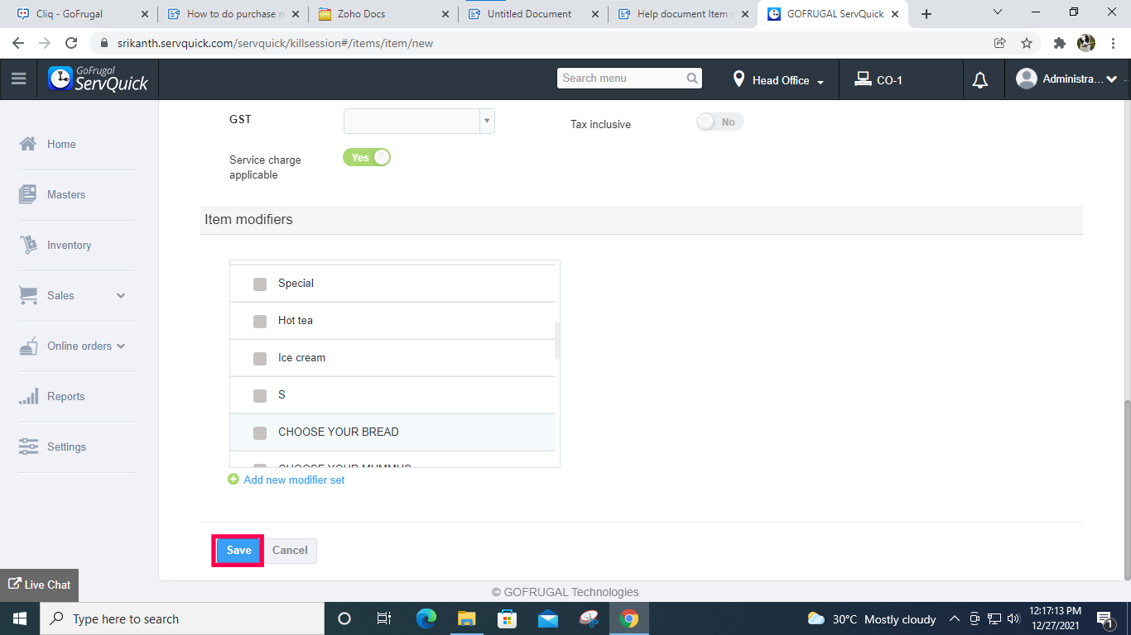Open the hamburger navigation menu
Image resolution: width=1131 pixels, height=635 pixels.
coord(18,79)
